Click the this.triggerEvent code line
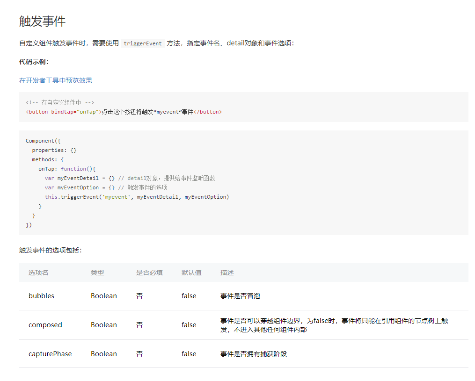The width and height of the screenshot is (475, 381). (137, 197)
